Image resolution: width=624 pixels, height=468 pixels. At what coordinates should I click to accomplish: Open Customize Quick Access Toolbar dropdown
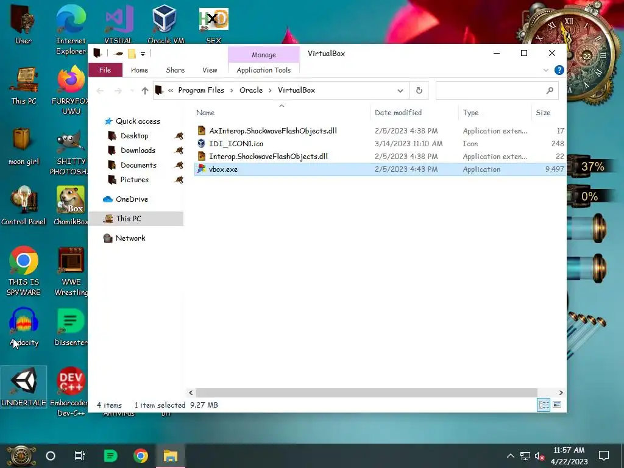click(x=143, y=54)
